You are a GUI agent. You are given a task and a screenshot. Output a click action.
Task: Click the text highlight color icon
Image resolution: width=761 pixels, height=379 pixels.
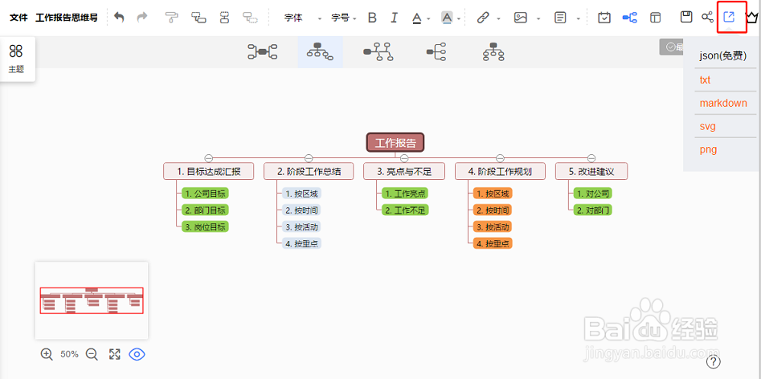[447, 18]
